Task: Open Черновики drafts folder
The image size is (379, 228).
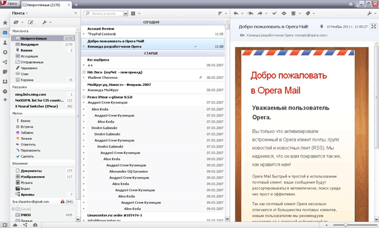Action: [43, 68]
